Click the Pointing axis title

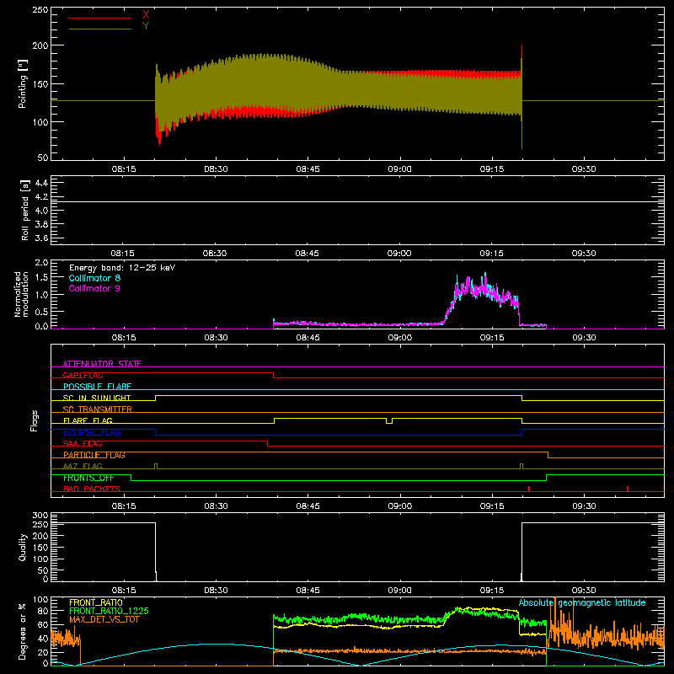click(x=23, y=83)
